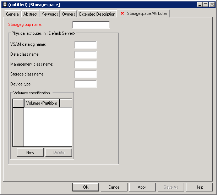
Task: Cancel the Storagespace dialog
Action: coord(114,187)
